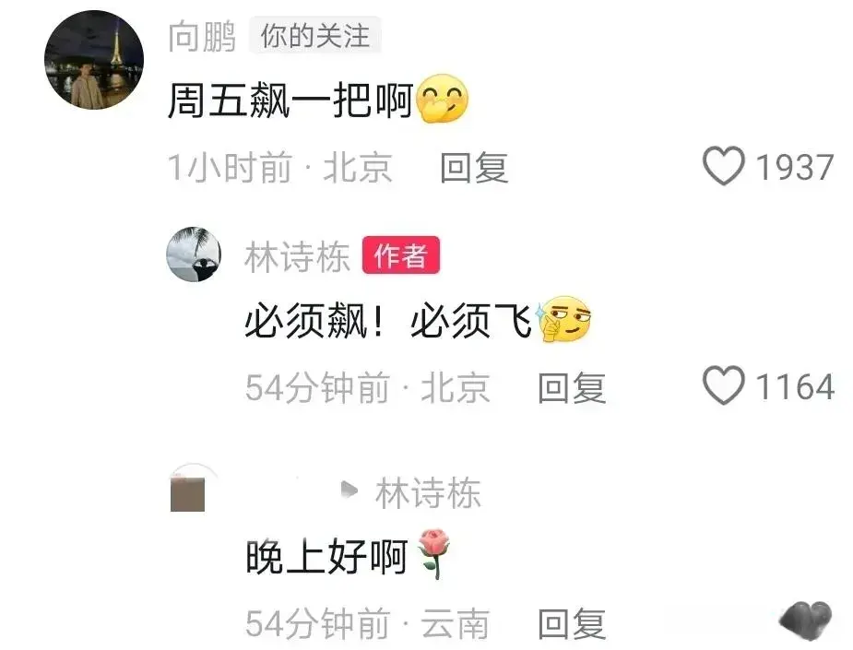The width and height of the screenshot is (853, 650).
Task: Open 向鹏's Eiffel Tower avatar
Action: [x=94, y=60]
